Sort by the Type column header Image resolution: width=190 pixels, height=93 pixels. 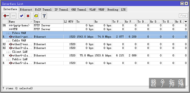point(48,22)
